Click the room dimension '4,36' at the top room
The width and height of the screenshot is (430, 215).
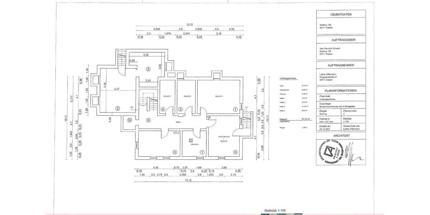[x=146, y=55]
